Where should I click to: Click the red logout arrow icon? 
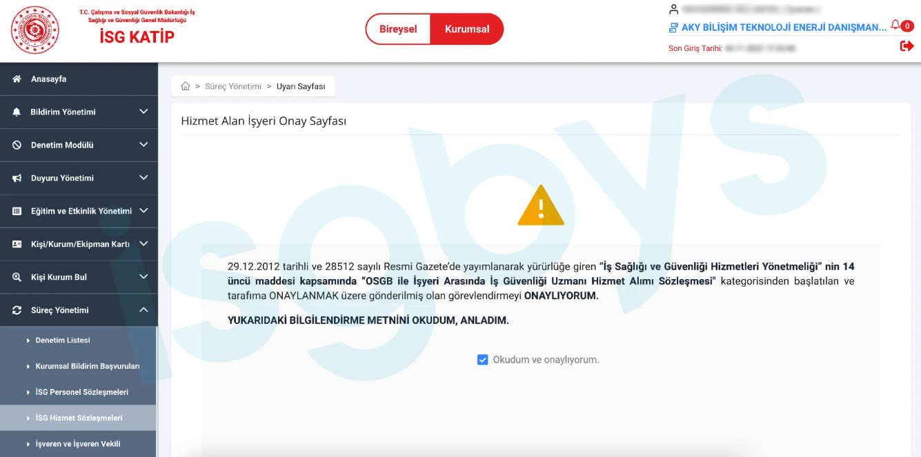tap(907, 46)
